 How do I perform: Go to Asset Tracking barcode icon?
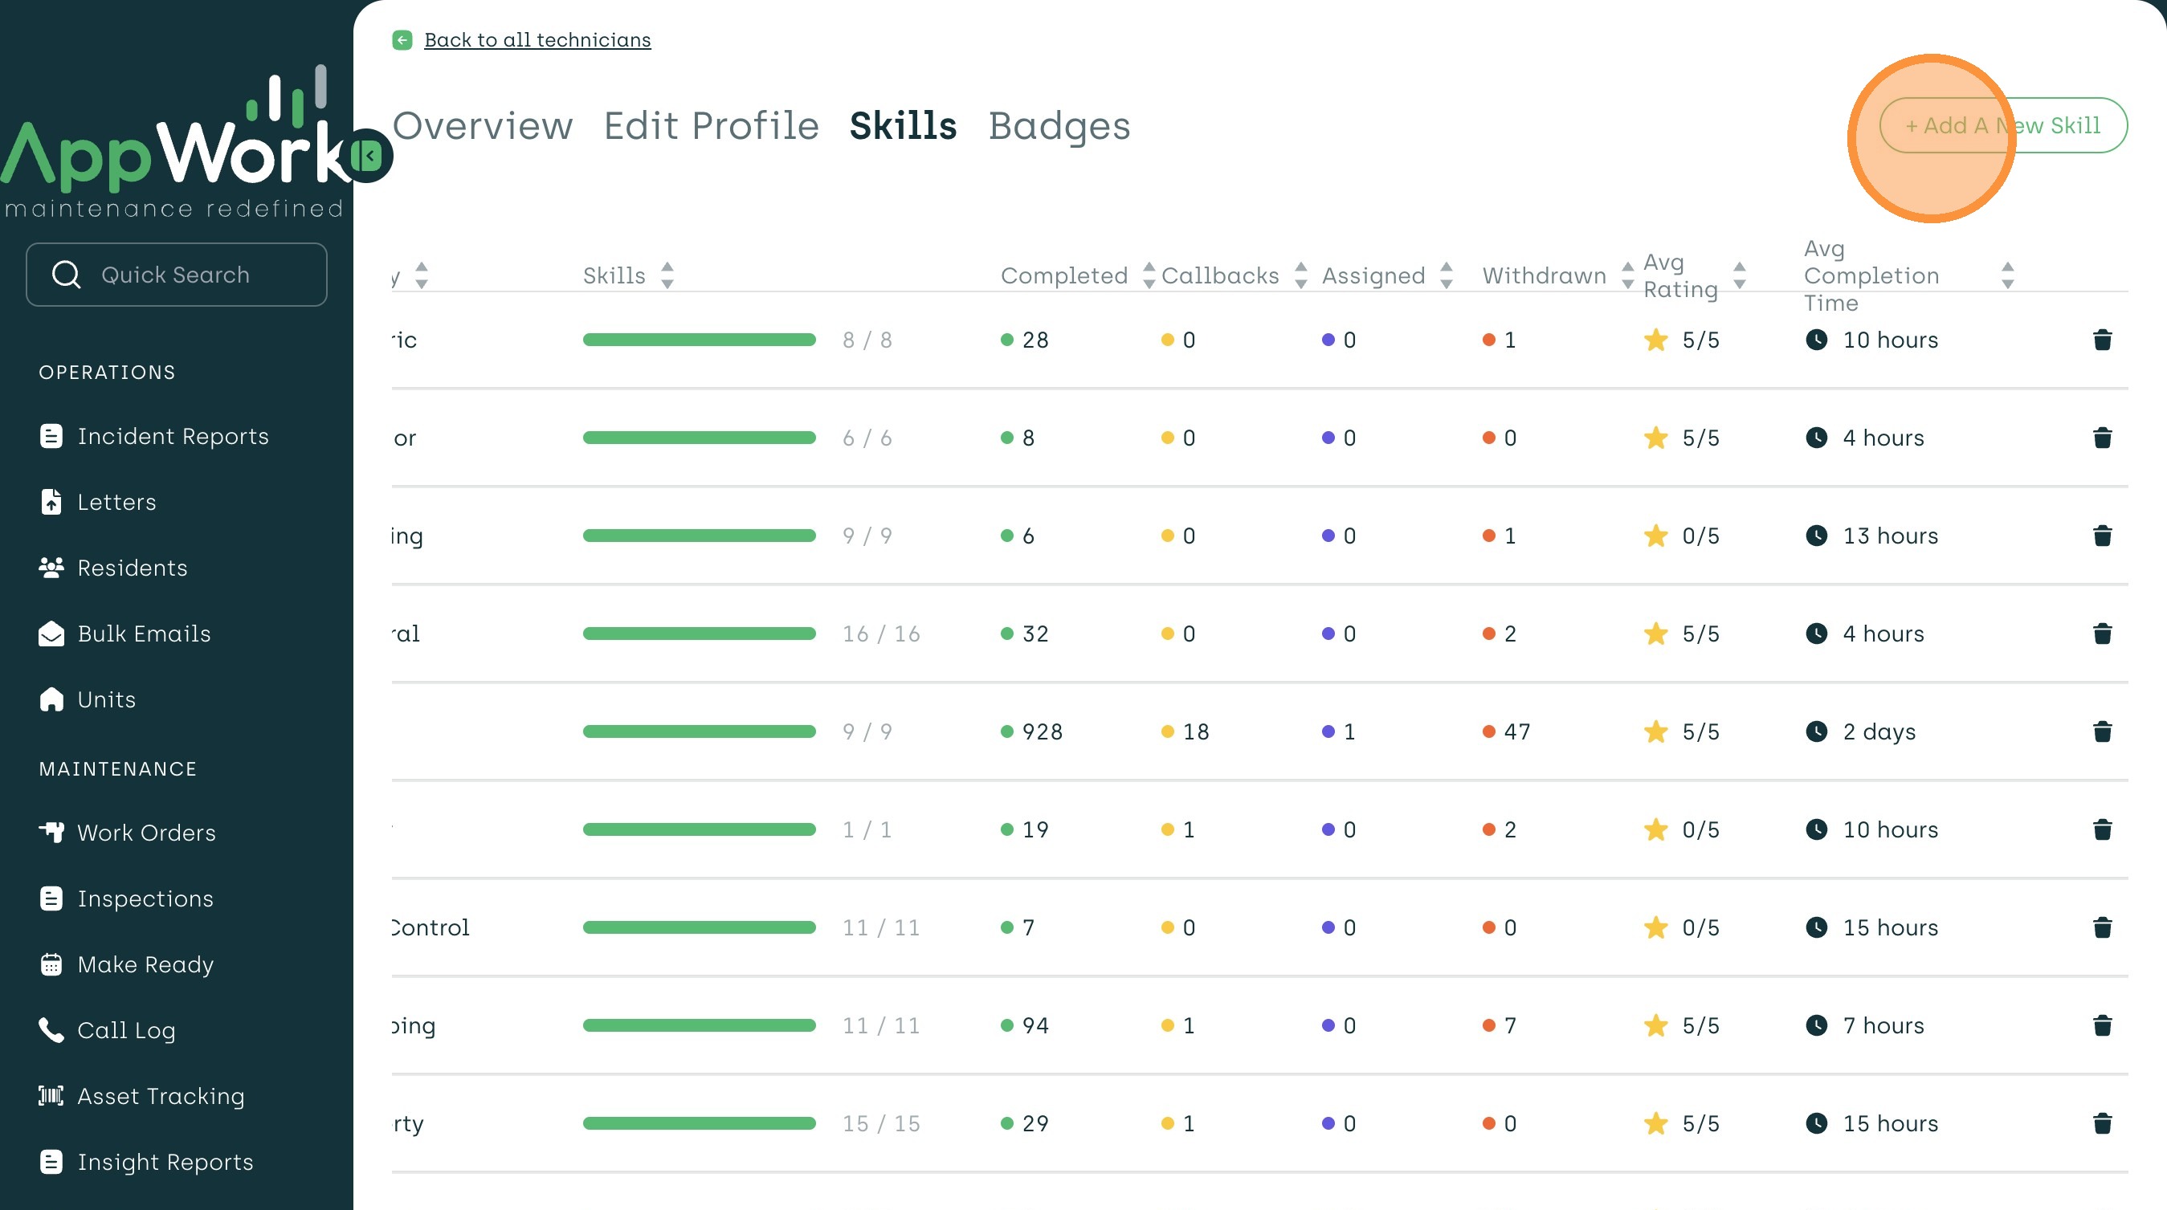[x=51, y=1096]
